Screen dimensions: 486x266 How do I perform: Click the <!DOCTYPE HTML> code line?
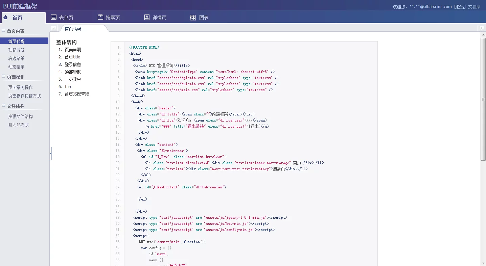click(144, 47)
